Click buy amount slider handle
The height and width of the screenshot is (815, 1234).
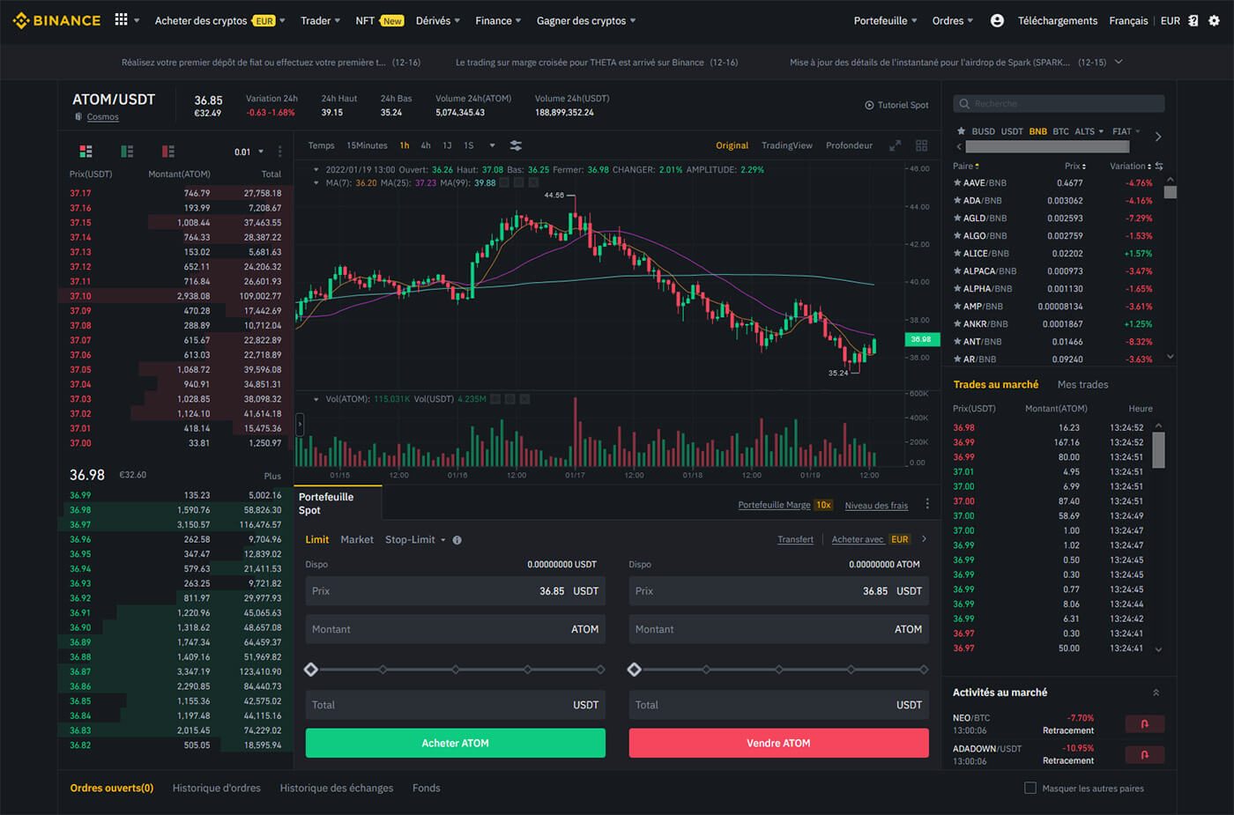tap(311, 670)
